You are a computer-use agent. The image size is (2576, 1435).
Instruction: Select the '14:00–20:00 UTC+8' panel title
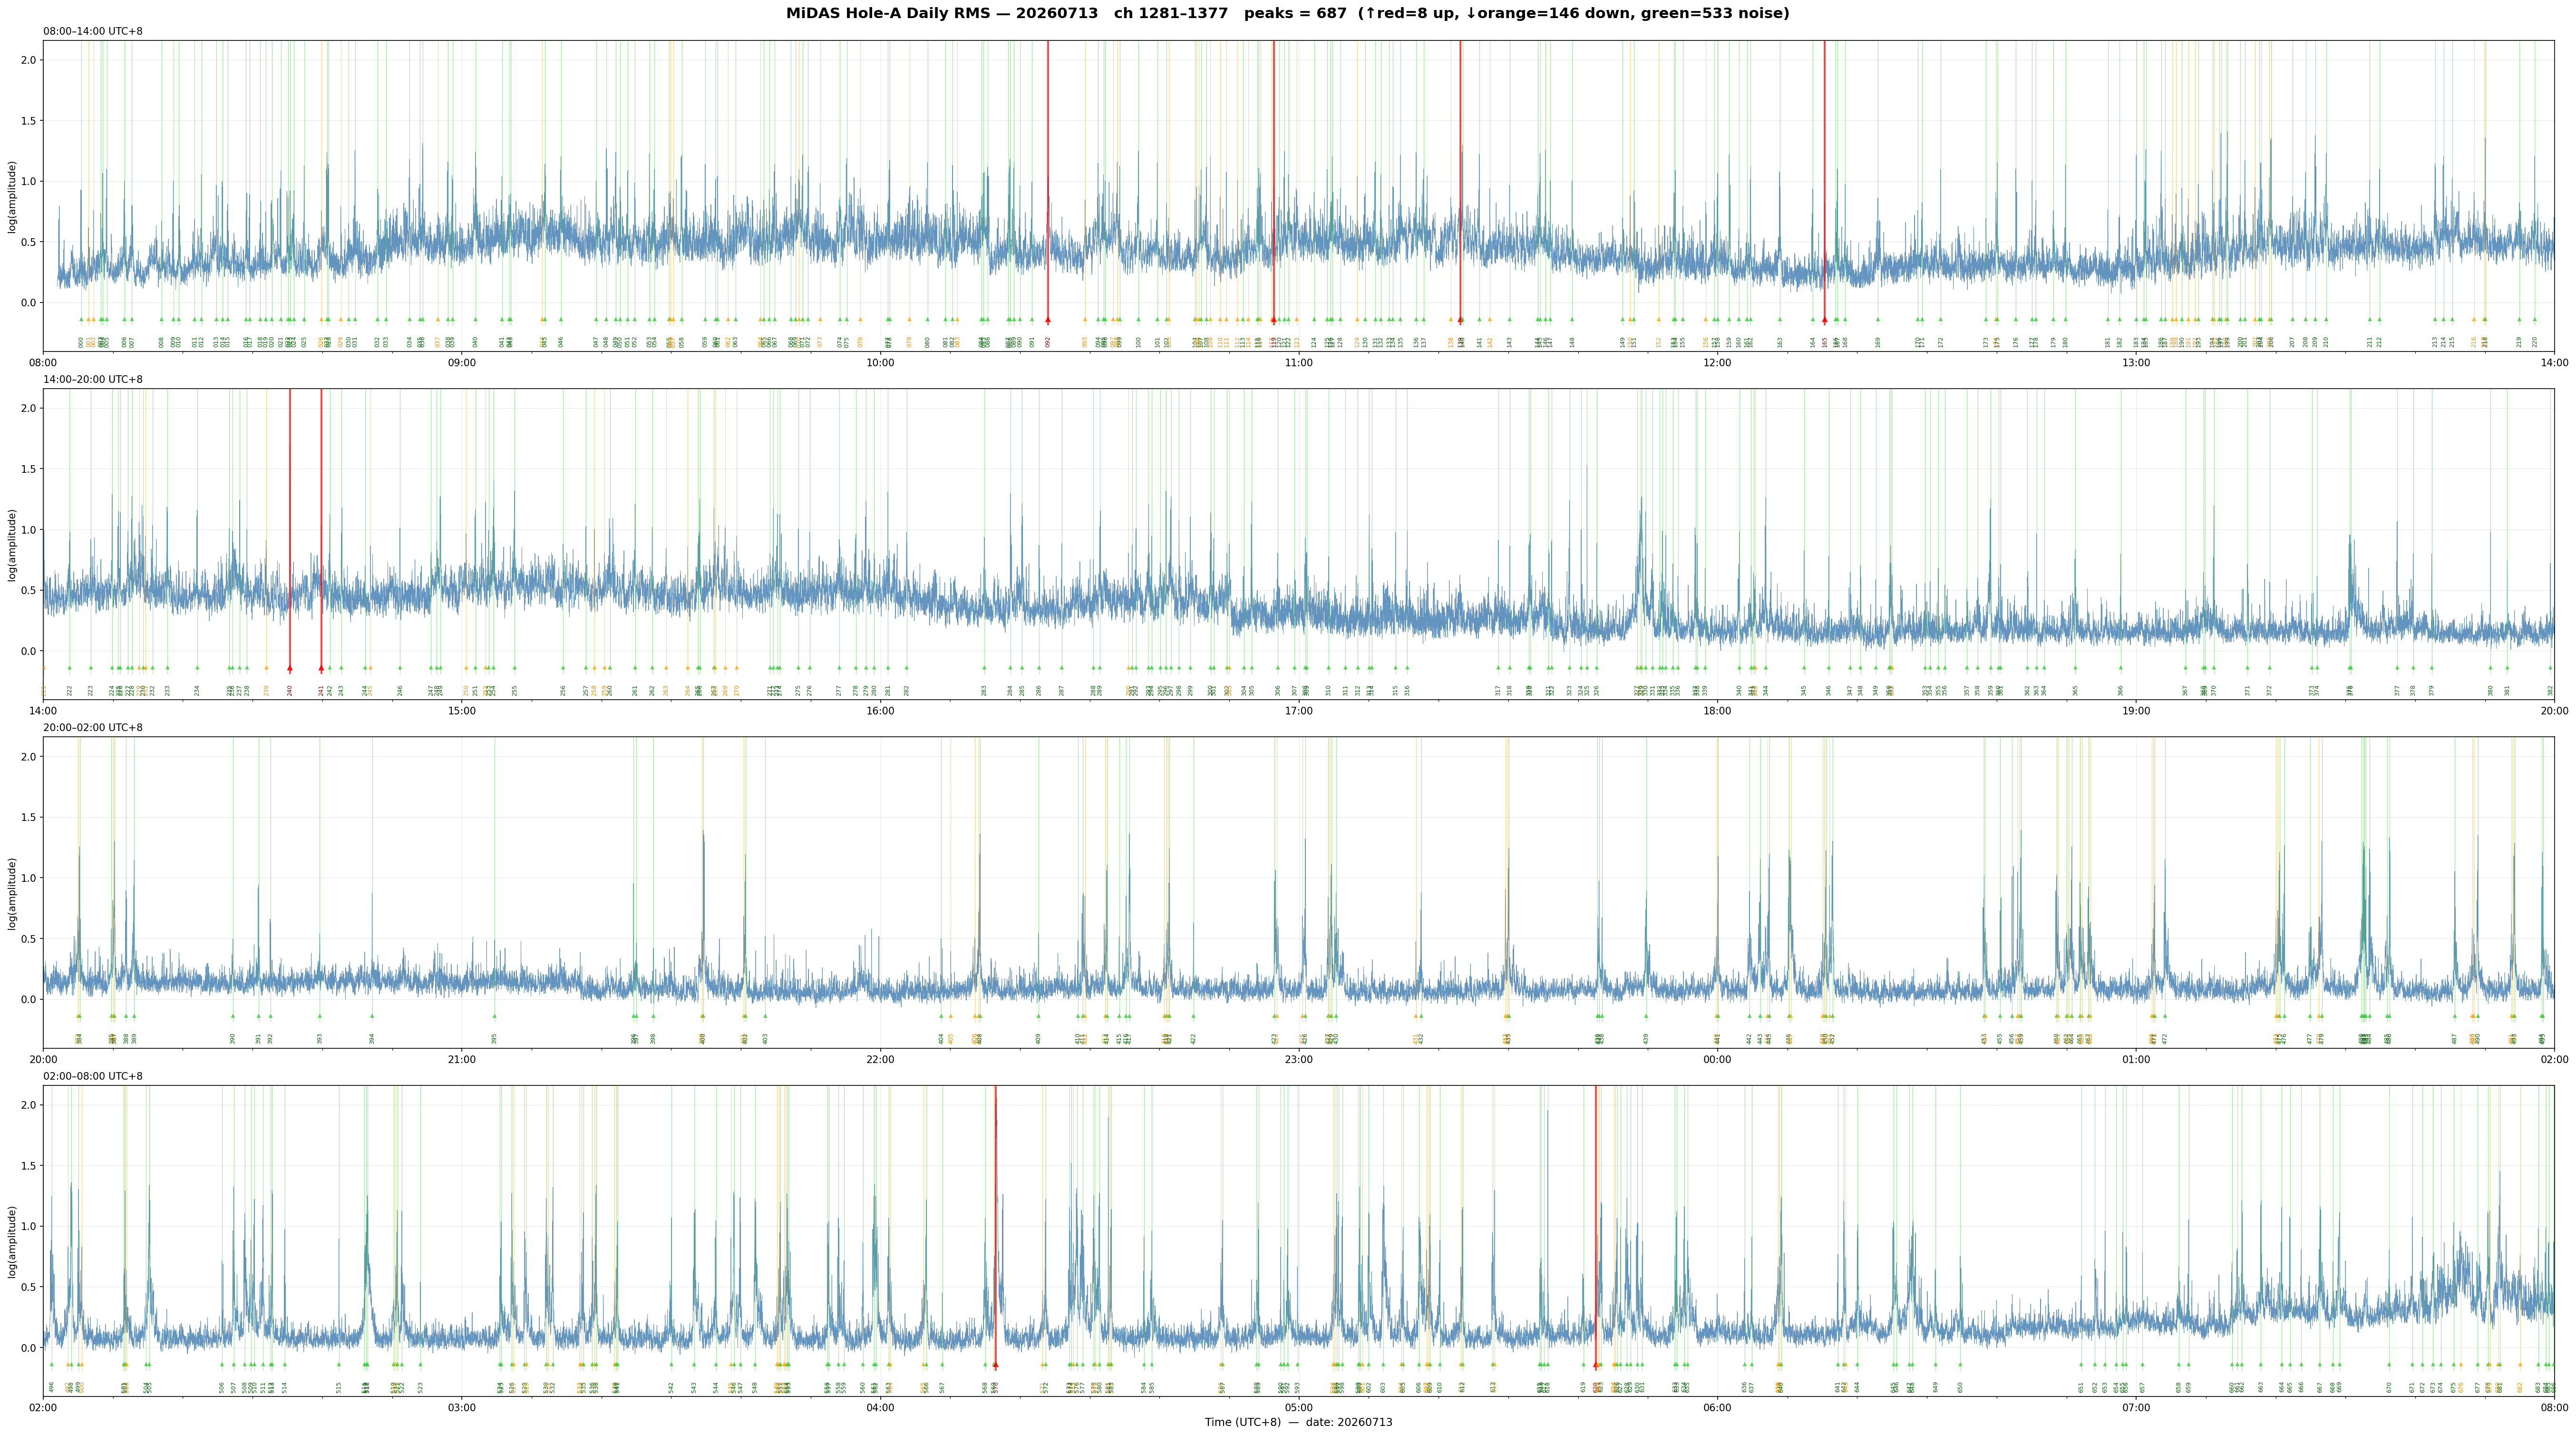click(x=93, y=380)
